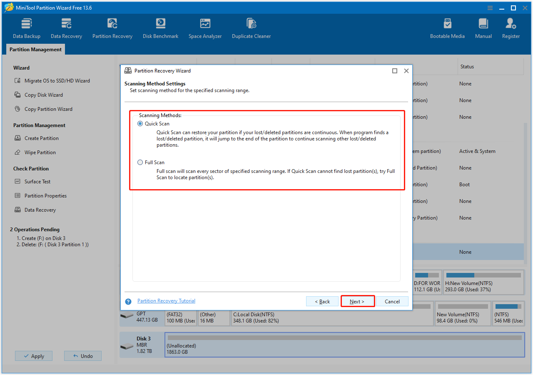Select the Full Scan radio button
Image resolution: width=533 pixels, height=375 pixels.
coord(140,162)
